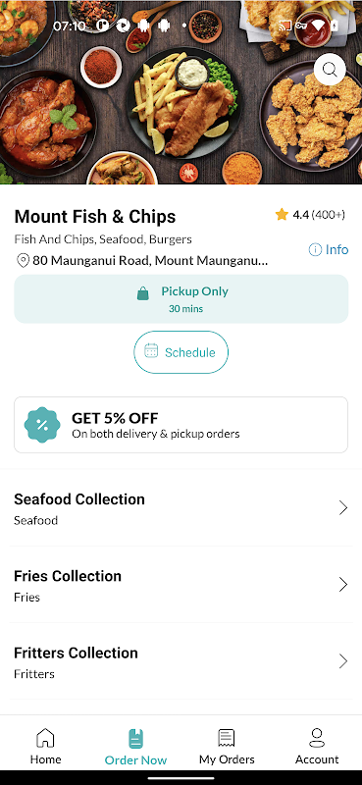Viewport: 362px width, 785px height.
Task: Tap the location pin icon
Action: [x=23, y=261]
